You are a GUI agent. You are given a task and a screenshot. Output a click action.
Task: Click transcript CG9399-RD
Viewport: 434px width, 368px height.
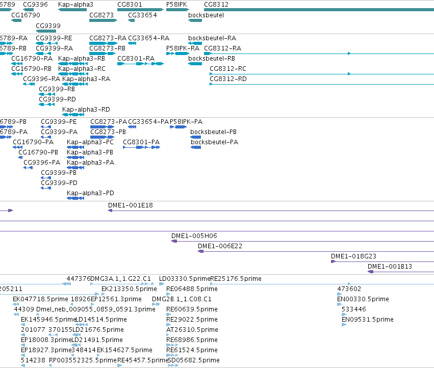click(57, 99)
